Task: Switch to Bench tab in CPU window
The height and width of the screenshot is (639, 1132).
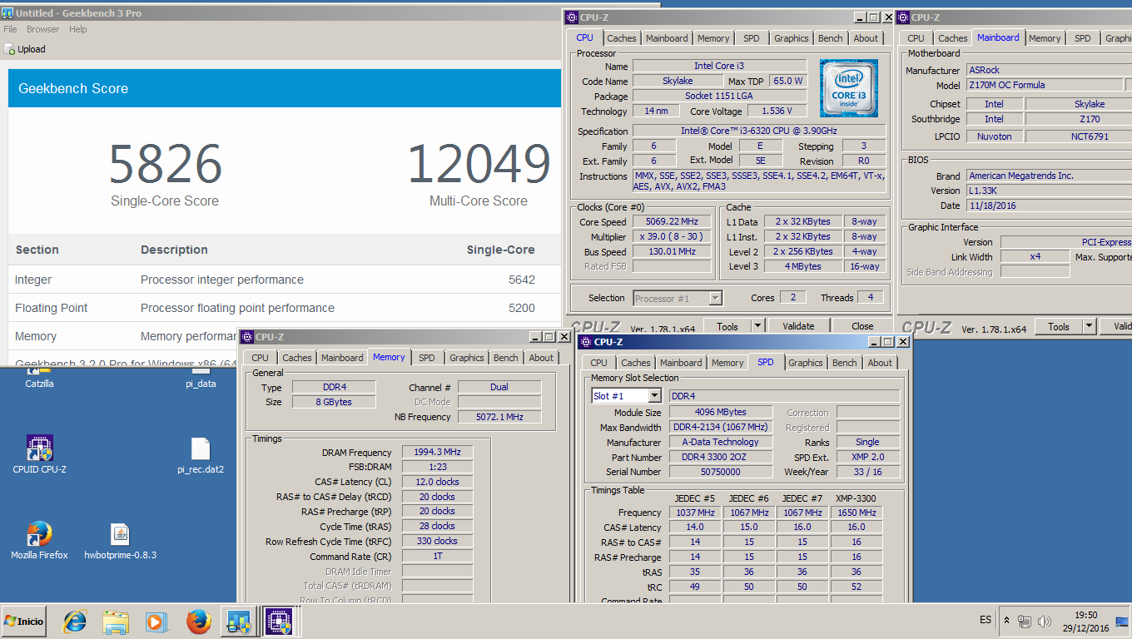Action: point(830,38)
